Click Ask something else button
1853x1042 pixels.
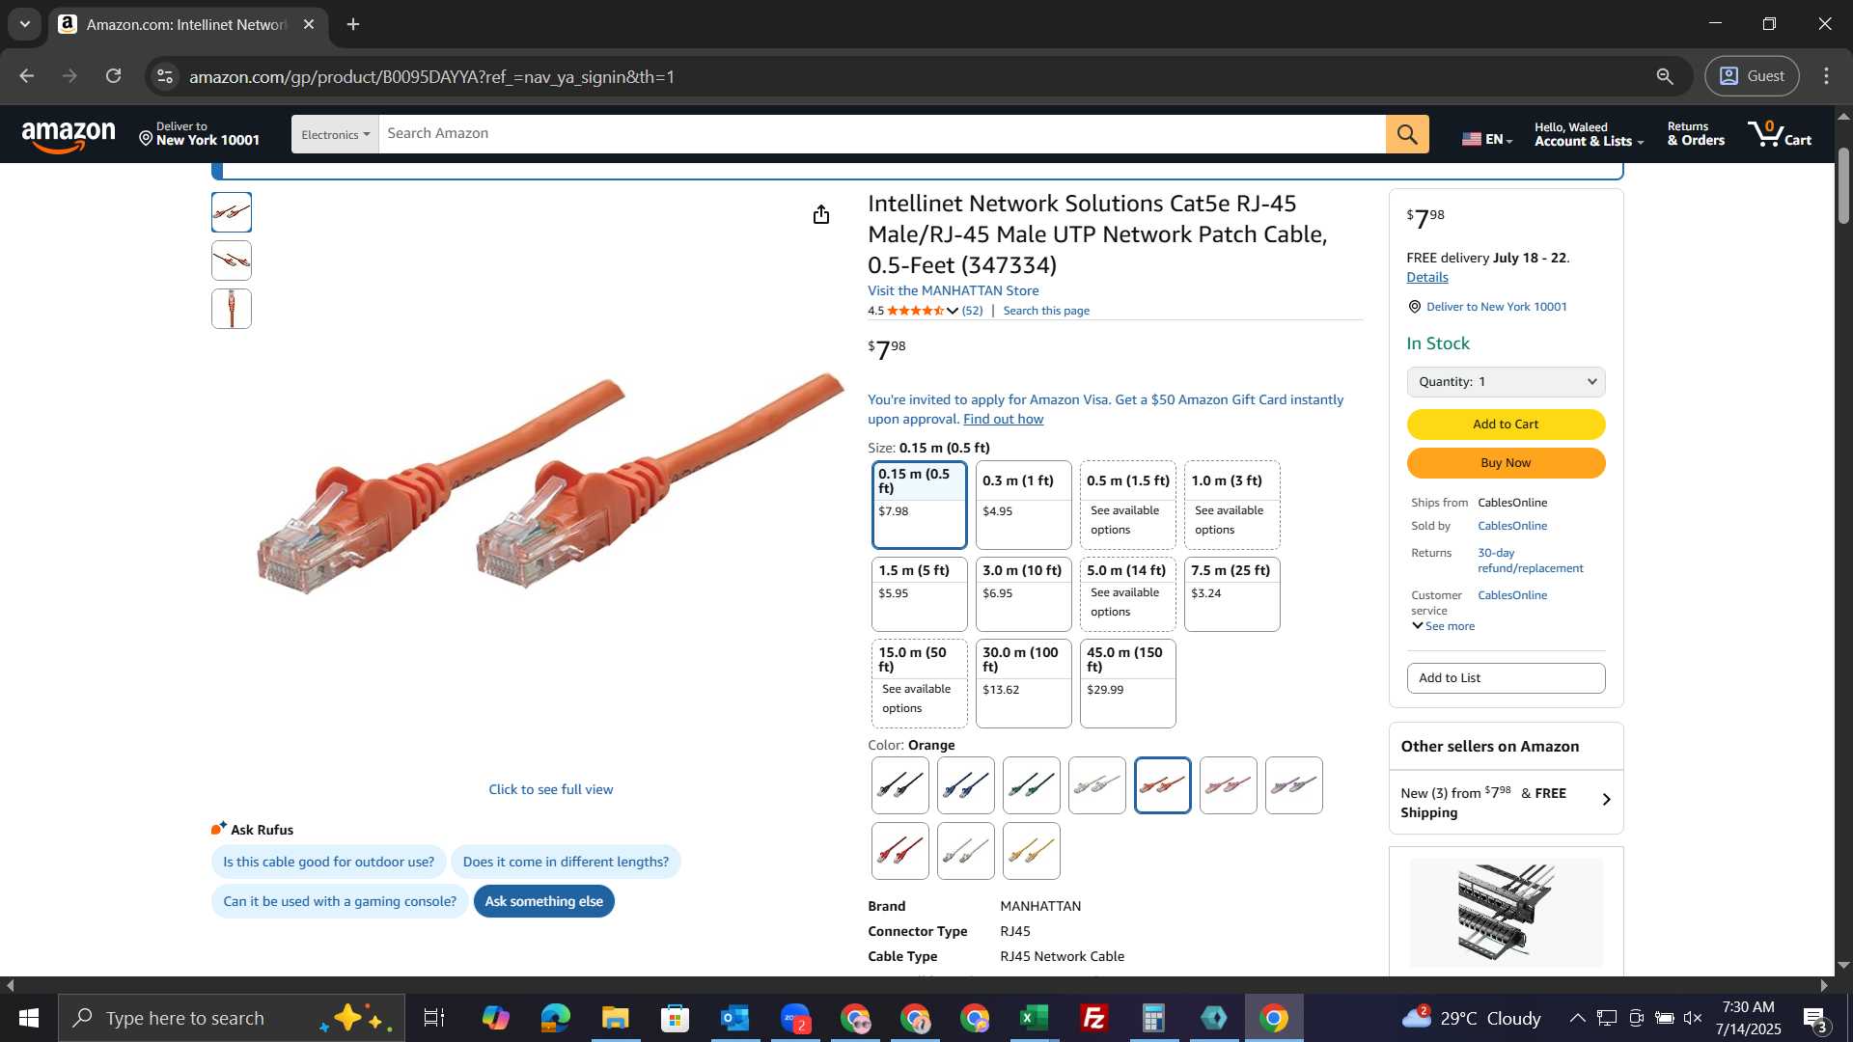click(x=543, y=901)
